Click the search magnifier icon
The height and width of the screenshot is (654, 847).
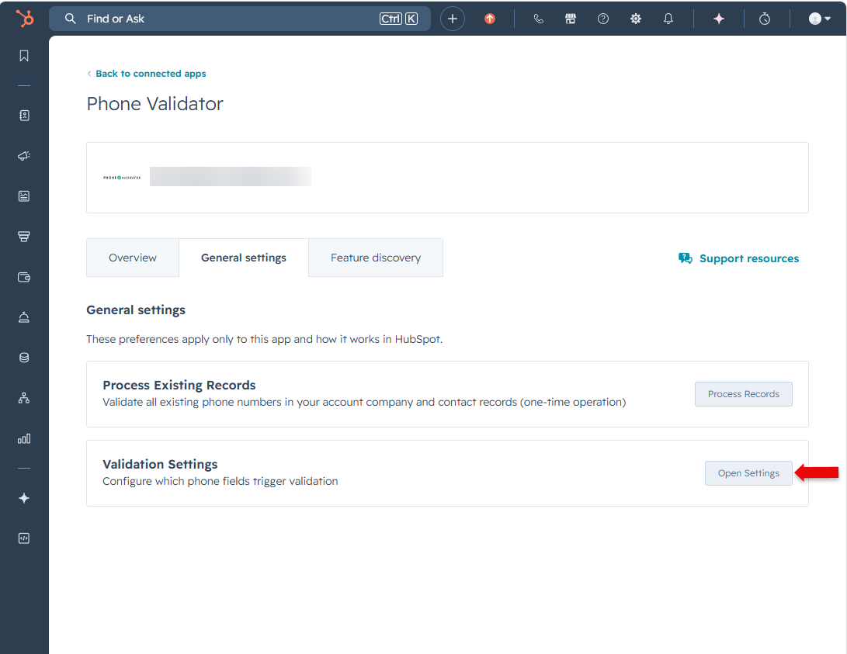pos(70,19)
